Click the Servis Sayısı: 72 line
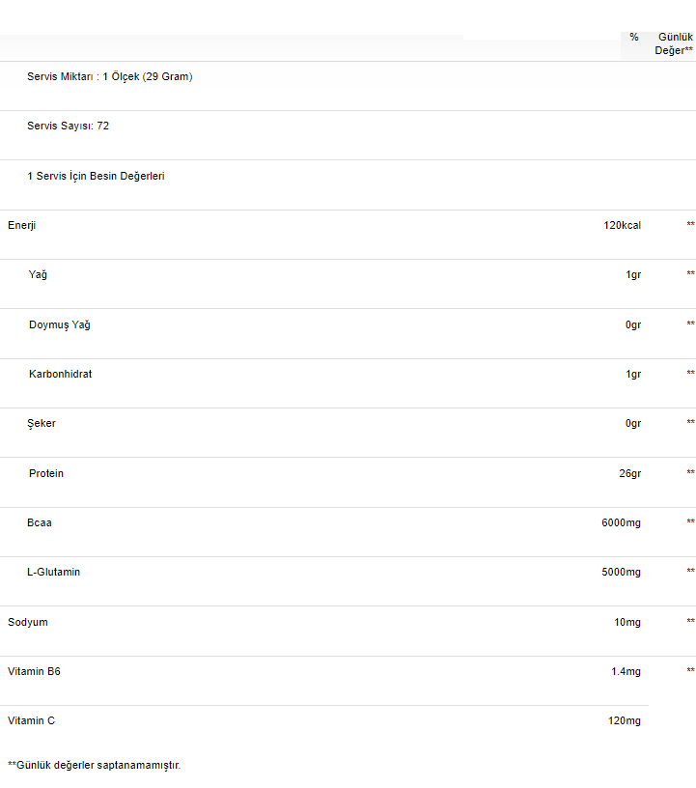696x788 pixels. (x=68, y=126)
